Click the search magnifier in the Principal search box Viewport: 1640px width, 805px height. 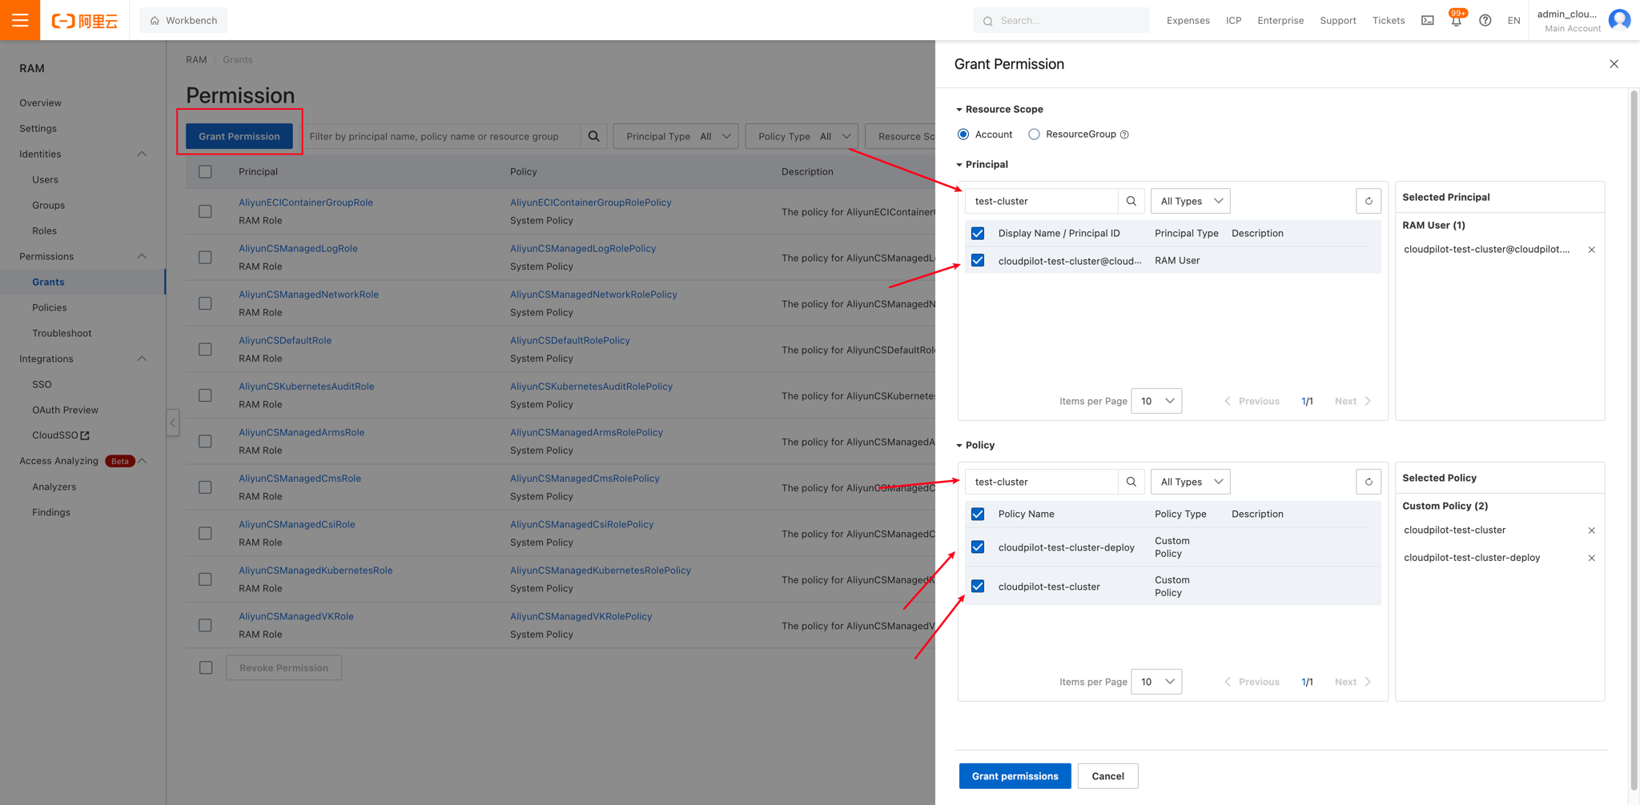[x=1132, y=201]
